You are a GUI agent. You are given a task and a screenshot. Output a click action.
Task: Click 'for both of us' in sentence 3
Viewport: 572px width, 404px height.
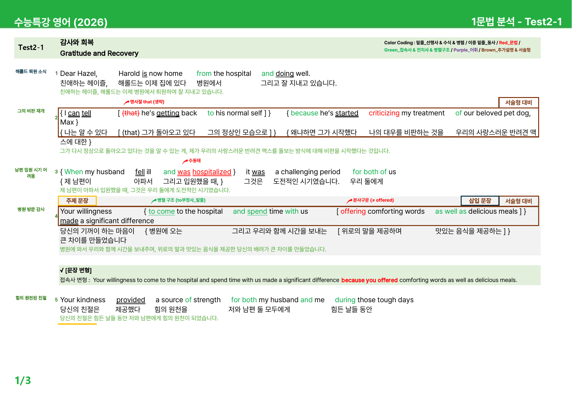[x=374, y=172]
